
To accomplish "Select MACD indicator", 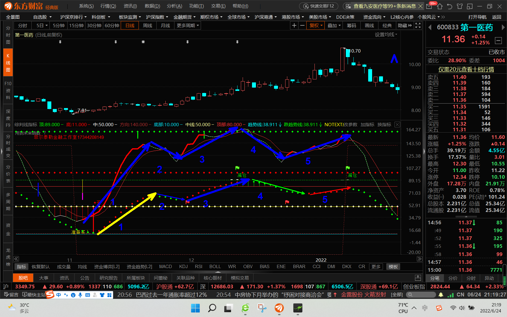I will 165,267.
